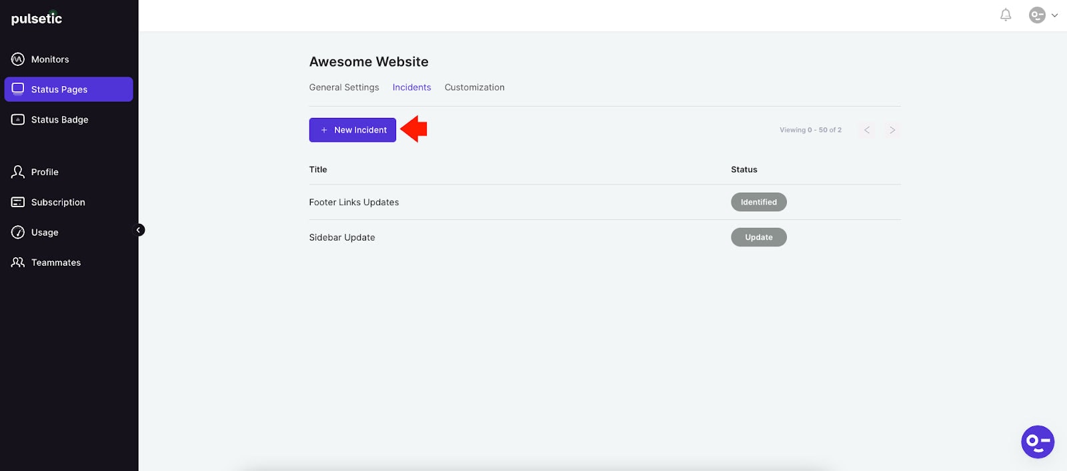Click the Update status badge
Image resolution: width=1067 pixels, height=471 pixels.
pyautogui.click(x=759, y=237)
